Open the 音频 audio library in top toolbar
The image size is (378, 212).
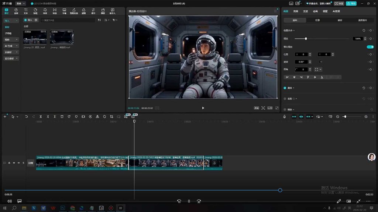(16, 11)
